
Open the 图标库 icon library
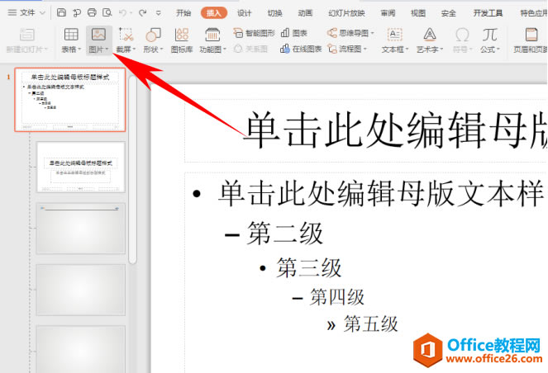coord(182,40)
